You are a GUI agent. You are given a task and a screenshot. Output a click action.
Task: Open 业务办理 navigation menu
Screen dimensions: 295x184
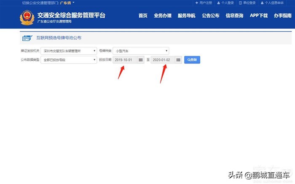pos(163,16)
